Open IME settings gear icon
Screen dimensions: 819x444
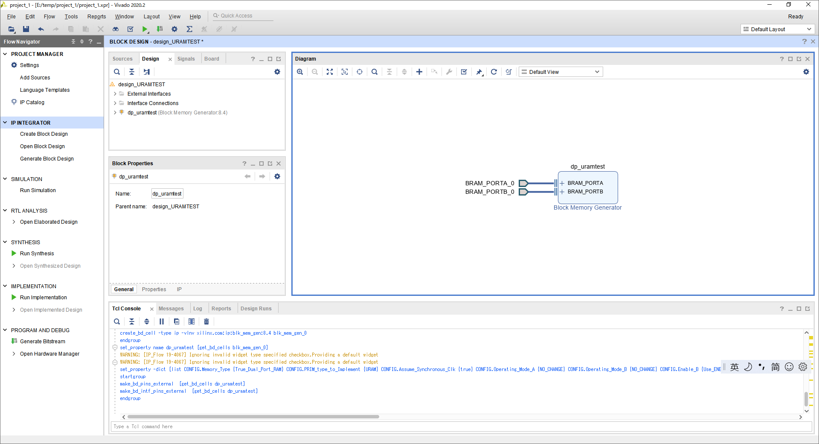(x=803, y=367)
